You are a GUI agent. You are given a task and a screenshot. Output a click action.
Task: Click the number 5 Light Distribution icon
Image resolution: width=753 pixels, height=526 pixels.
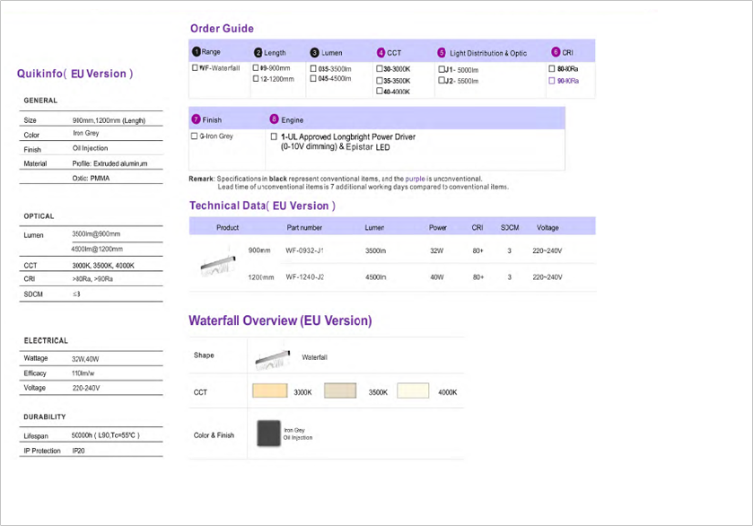tap(441, 53)
